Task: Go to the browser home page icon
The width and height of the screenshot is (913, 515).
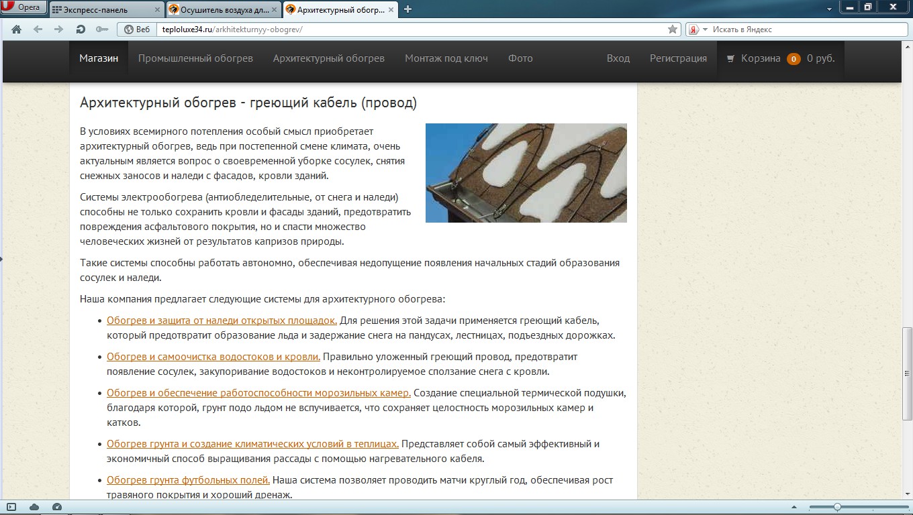Action: click(x=17, y=30)
